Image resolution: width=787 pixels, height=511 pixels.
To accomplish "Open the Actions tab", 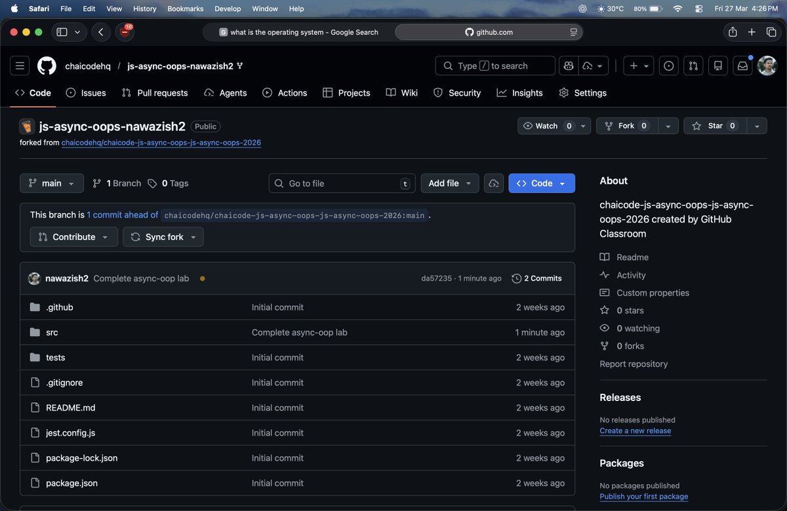I will click(285, 93).
